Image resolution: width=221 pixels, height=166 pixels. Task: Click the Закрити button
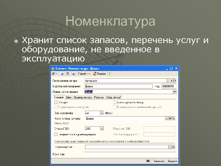coord(172,161)
